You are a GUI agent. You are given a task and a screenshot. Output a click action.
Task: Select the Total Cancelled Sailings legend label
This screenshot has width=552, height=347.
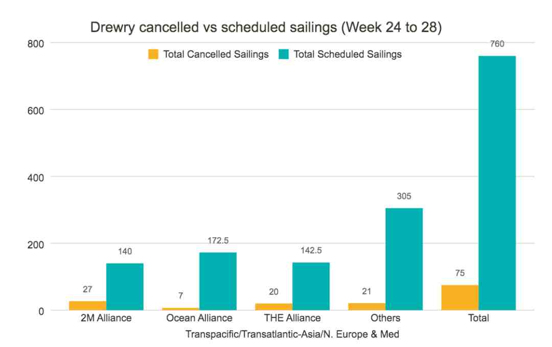(216, 54)
